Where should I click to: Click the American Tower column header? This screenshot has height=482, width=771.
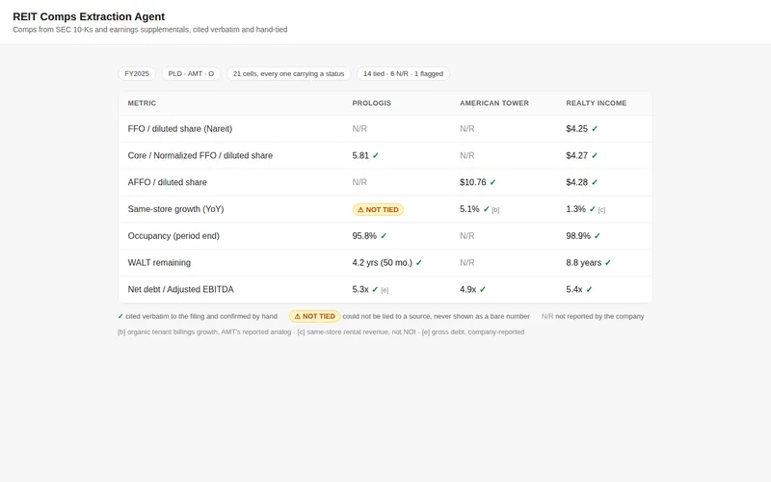(494, 103)
